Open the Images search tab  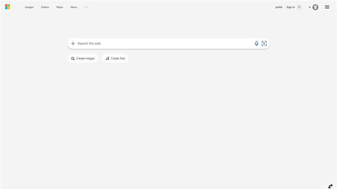point(29,7)
